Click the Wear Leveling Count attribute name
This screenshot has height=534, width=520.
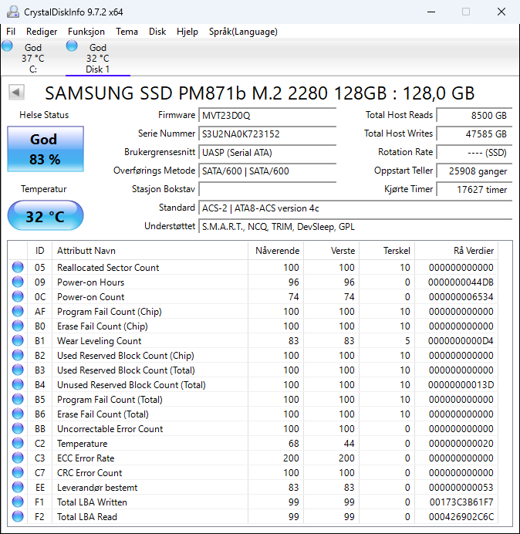tap(99, 341)
